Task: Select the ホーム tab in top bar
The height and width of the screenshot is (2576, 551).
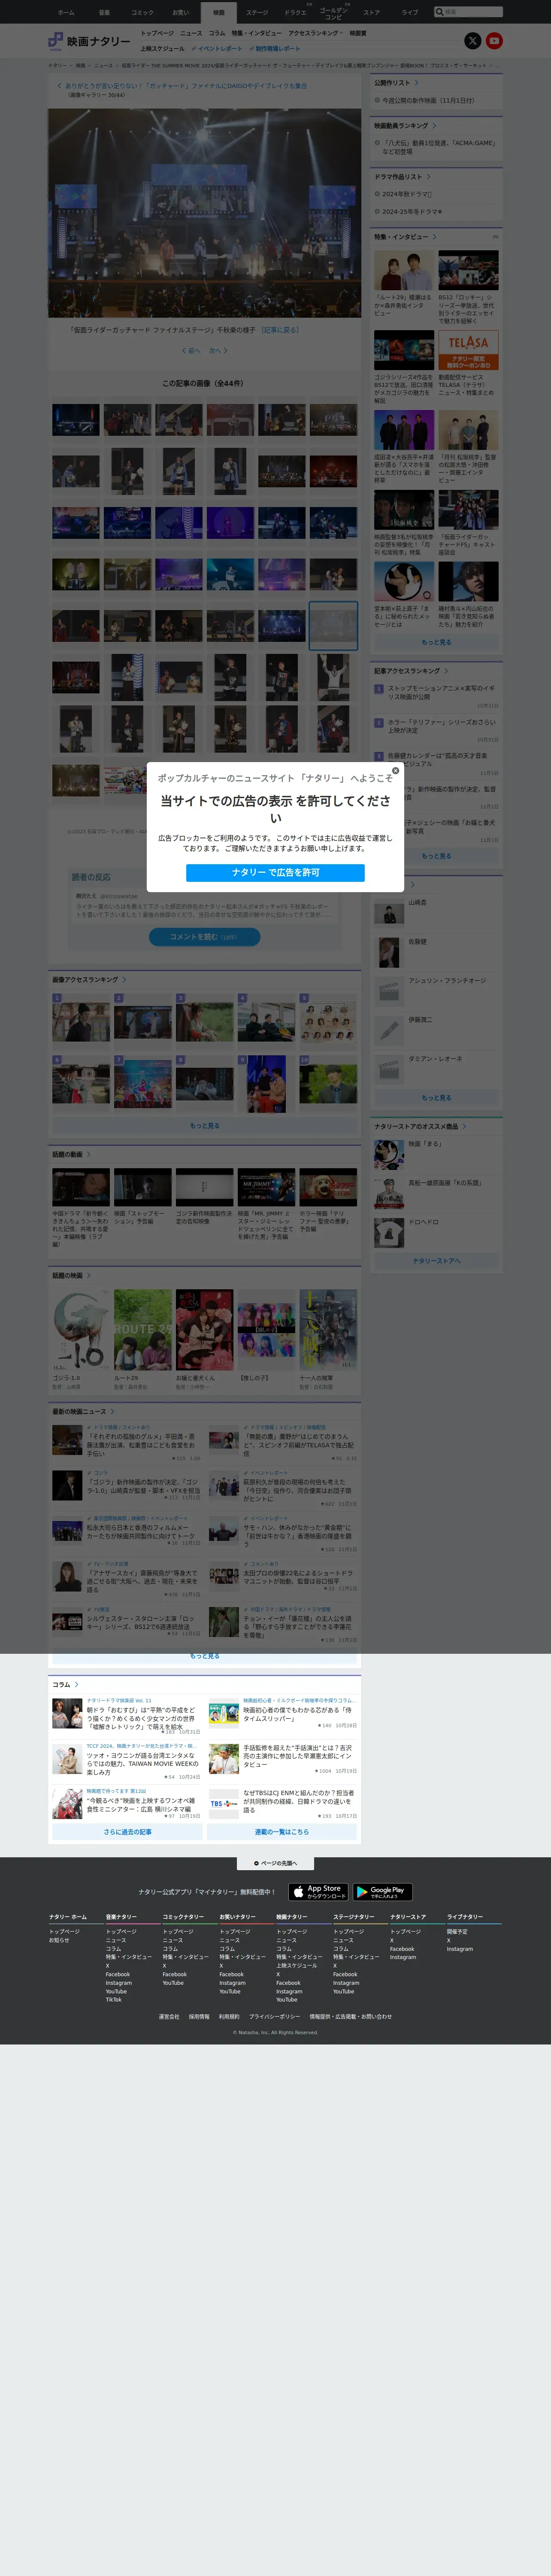Action: click(x=66, y=12)
